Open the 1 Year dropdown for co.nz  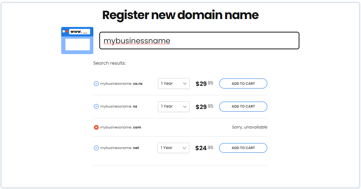tap(174, 83)
